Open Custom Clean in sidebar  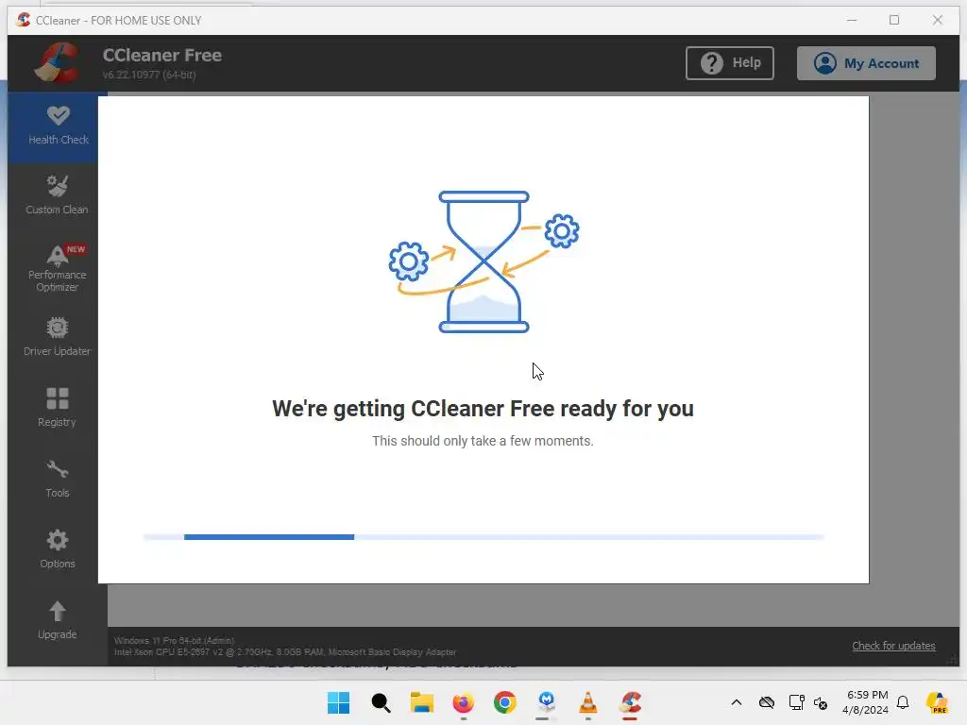coord(58,196)
